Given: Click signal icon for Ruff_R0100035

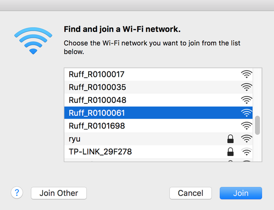Looking at the screenshot, I should (x=247, y=87).
